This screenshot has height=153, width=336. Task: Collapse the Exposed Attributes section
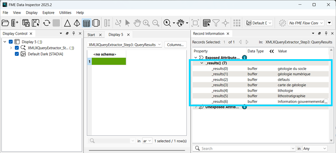tap(196, 58)
